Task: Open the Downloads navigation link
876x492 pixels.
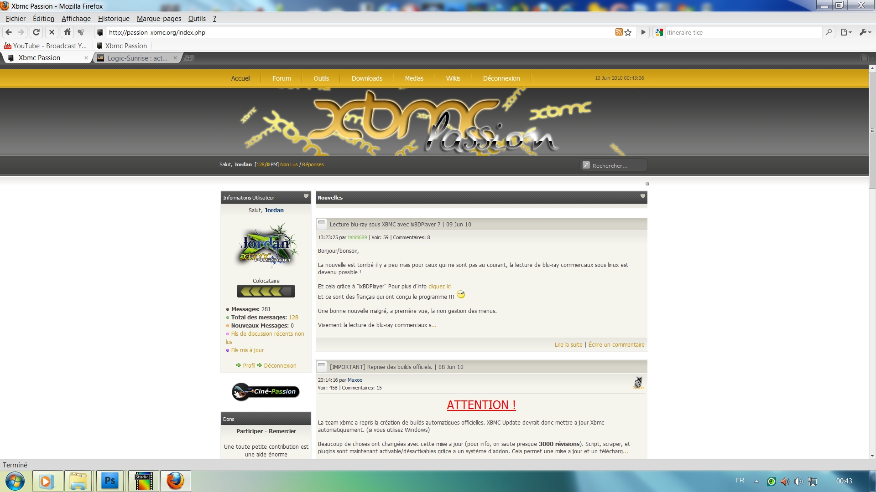Action: pyautogui.click(x=367, y=78)
